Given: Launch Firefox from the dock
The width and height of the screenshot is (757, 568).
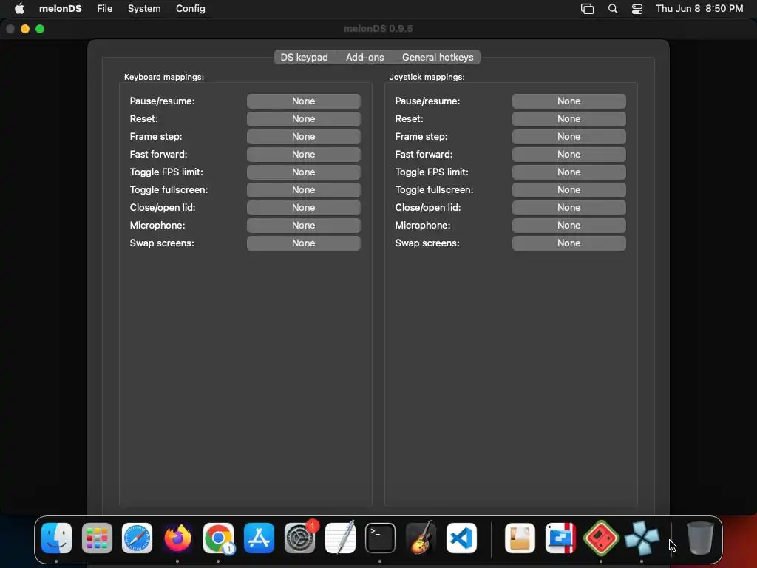Looking at the screenshot, I should (177, 538).
